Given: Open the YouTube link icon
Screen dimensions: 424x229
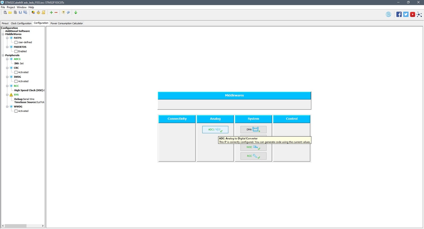Looking at the screenshot, I should pyautogui.click(x=413, y=14).
